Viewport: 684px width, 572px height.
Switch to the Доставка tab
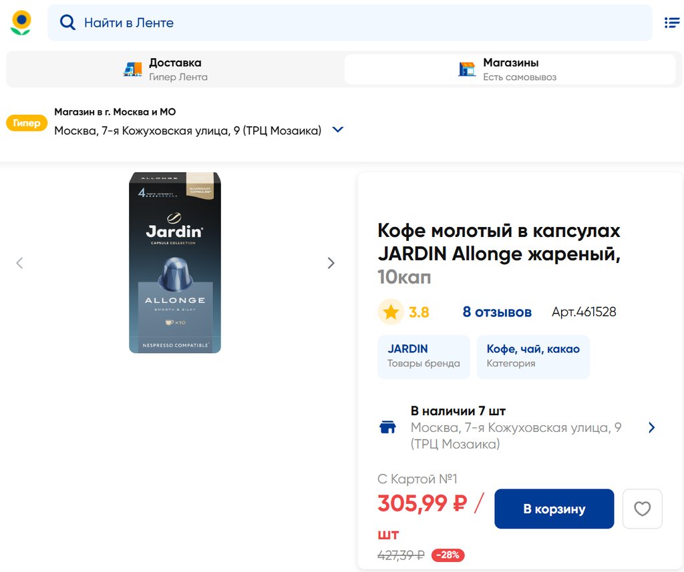[175, 69]
